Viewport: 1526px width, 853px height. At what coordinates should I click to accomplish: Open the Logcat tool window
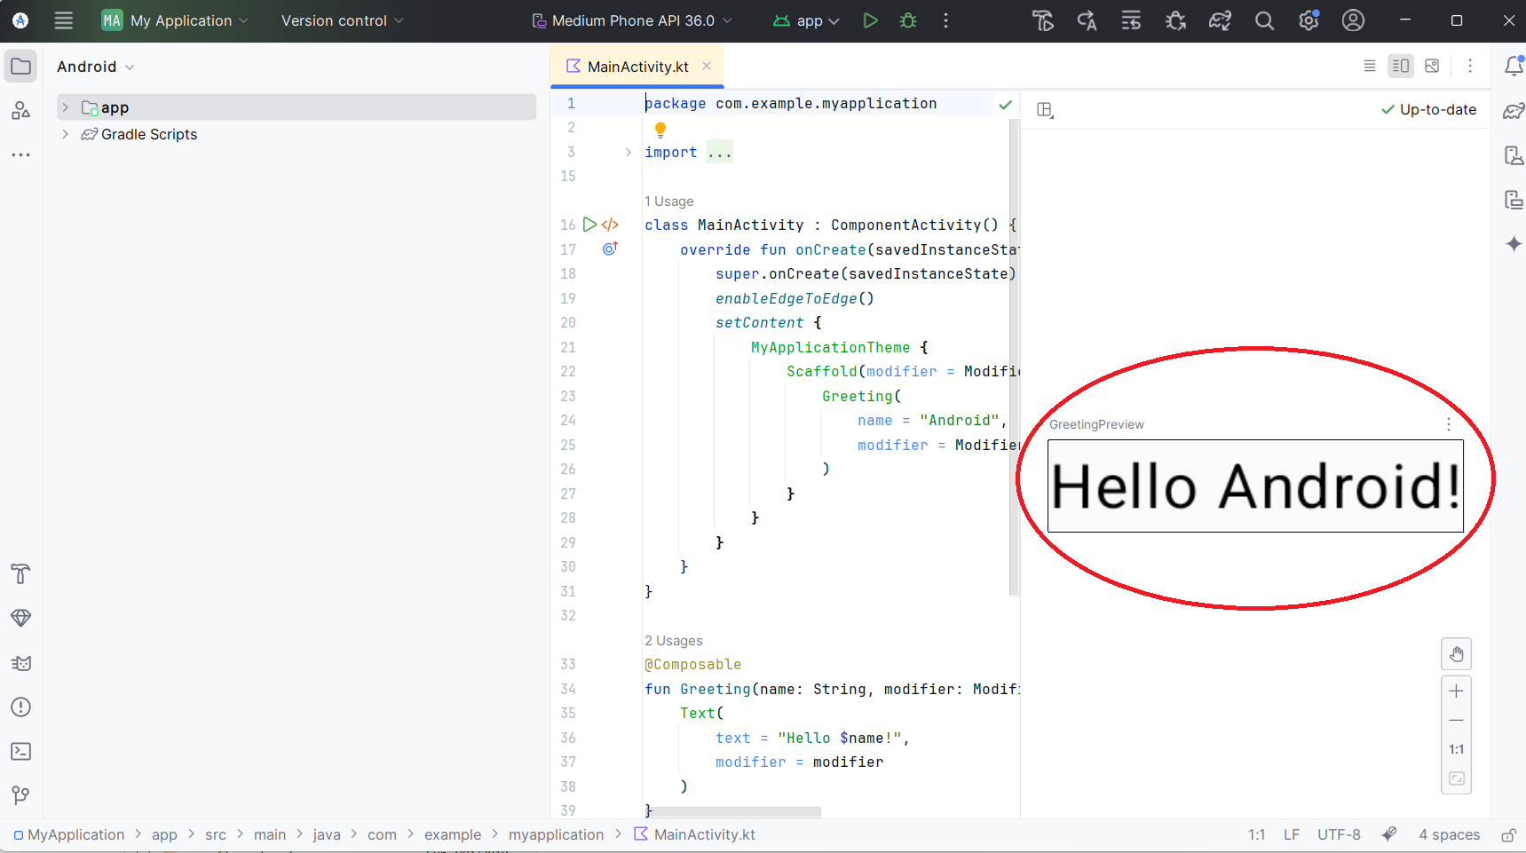click(x=21, y=663)
